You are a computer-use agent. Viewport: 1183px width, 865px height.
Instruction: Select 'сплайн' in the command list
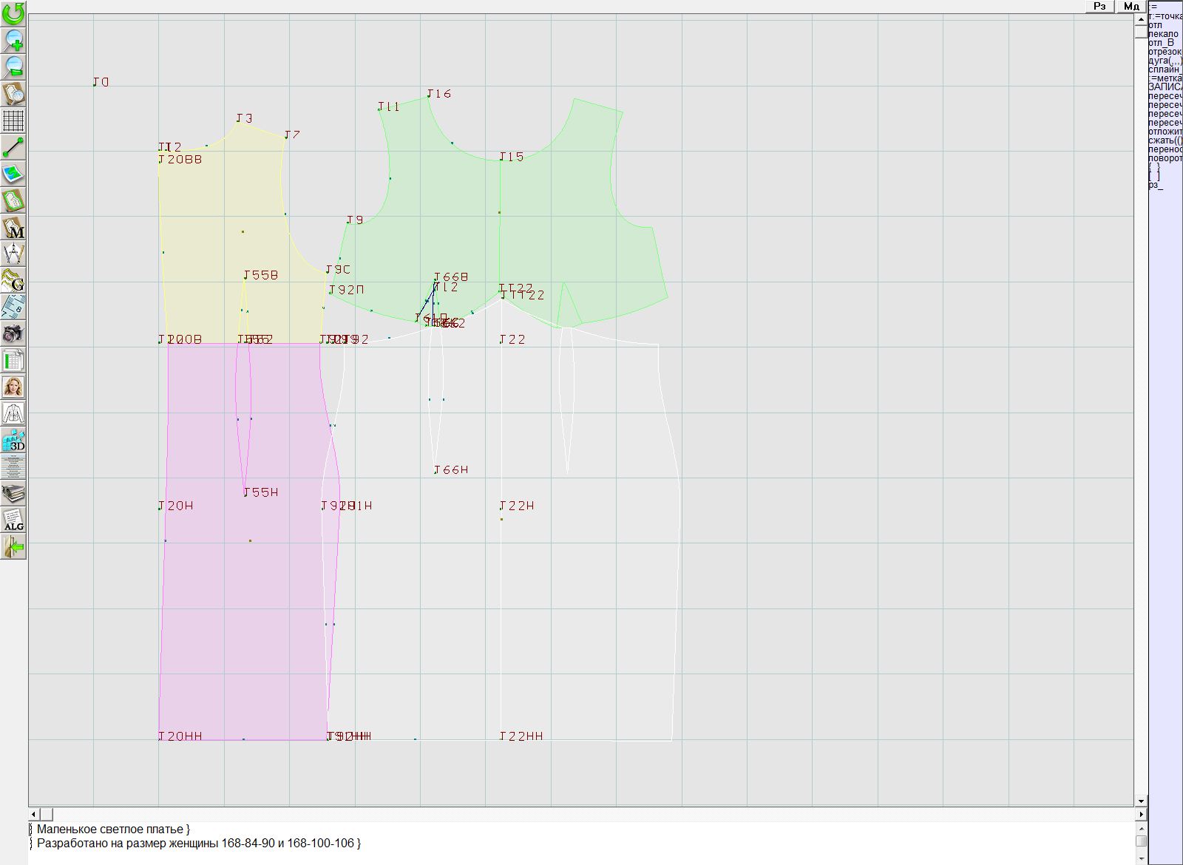[x=1165, y=69]
